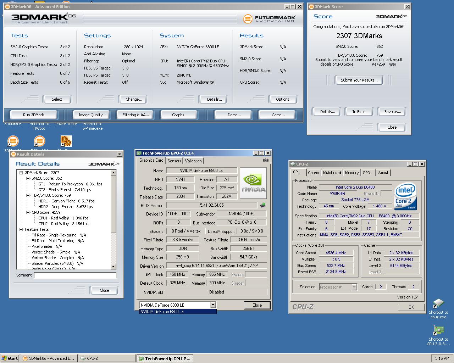Viewport: 454px width, 363px height.
Task: Select the HDR2 - Deep Freeze row
Action: click(66, 207)
